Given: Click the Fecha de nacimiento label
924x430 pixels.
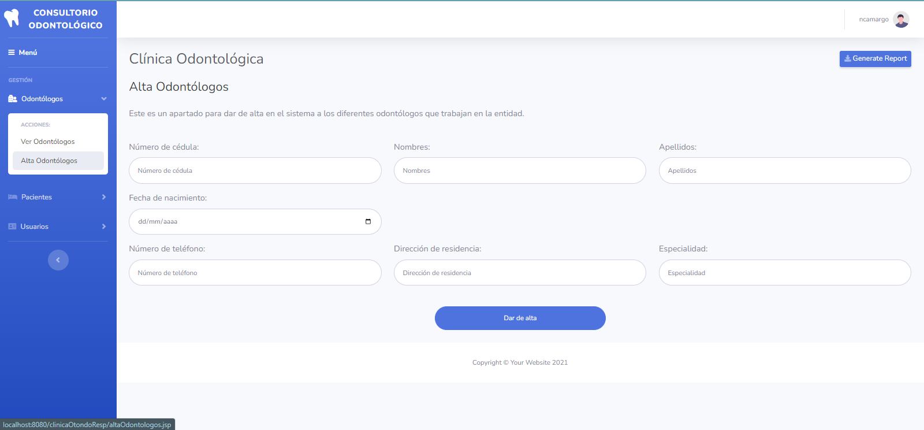Looking at the screenshot, I should (168, 198).
